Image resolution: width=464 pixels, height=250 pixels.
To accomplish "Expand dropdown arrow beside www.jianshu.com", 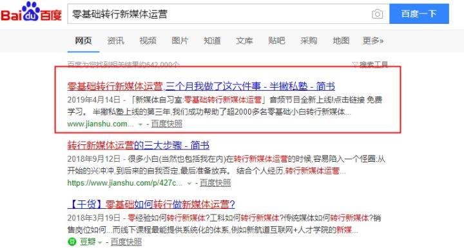I will tap(140, 124).
